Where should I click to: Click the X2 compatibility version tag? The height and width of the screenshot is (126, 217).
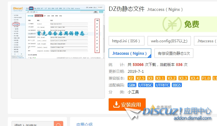tap(130, 78)
